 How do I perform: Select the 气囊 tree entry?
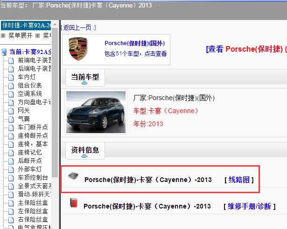click(x=24, y=119)
